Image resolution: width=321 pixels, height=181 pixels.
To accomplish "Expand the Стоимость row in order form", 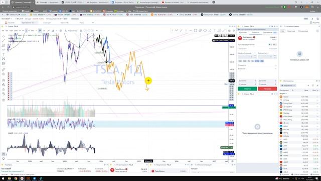I will (x=257, y=65).
